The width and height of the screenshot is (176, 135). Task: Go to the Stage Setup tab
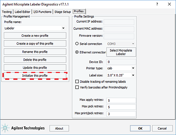tap(63, 12)
